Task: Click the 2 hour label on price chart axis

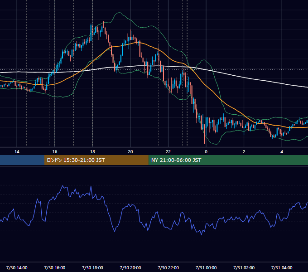Action: coord(244,152)
